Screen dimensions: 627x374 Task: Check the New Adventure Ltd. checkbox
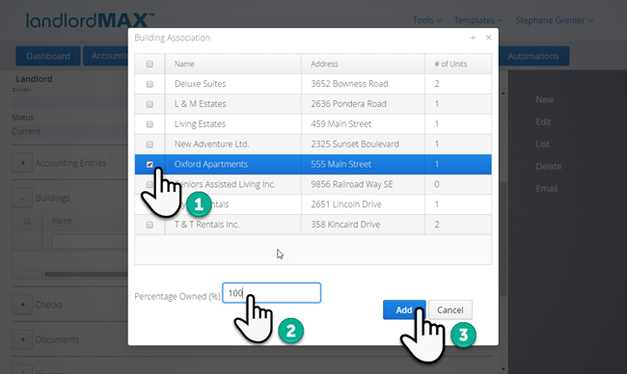(150, 145)
